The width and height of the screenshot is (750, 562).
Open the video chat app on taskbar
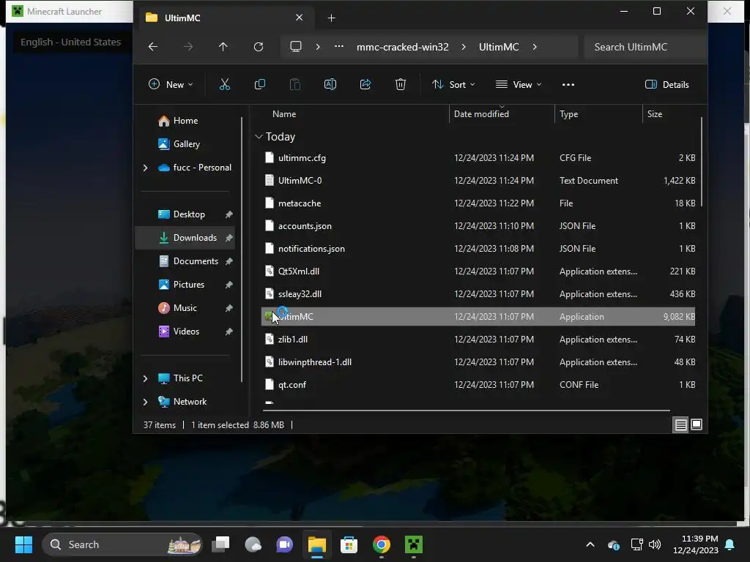(x=285, y=544)
